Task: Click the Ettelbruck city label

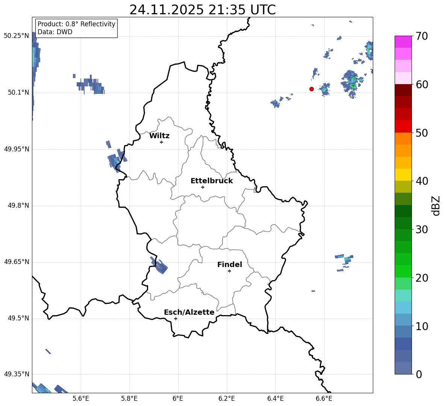Action: 212,181
